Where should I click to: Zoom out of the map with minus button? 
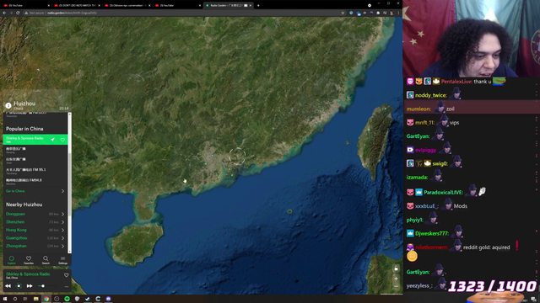click(x=396, y=286)
